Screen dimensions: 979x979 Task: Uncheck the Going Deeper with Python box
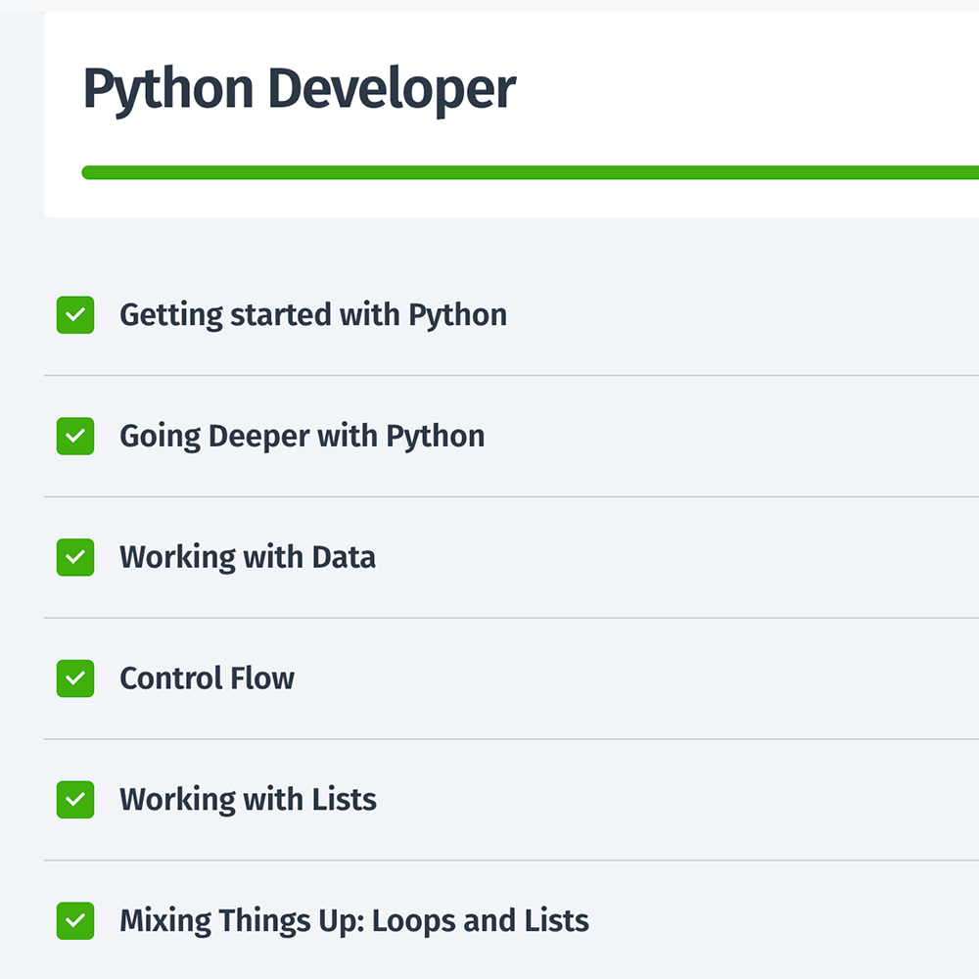pyautogui.click(x=75, y=437)
